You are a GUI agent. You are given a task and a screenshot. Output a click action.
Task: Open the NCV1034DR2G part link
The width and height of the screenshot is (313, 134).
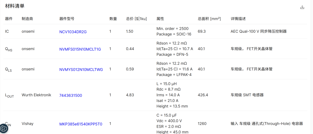click(x=73, y=31)
